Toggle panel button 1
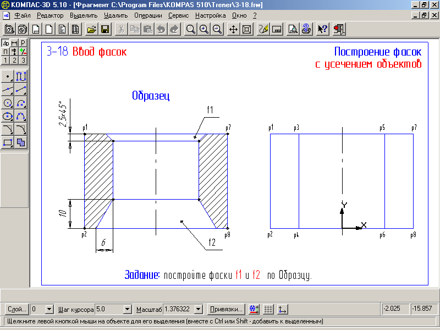The height and width of the screenshot is (330, 440). point(5,61)
